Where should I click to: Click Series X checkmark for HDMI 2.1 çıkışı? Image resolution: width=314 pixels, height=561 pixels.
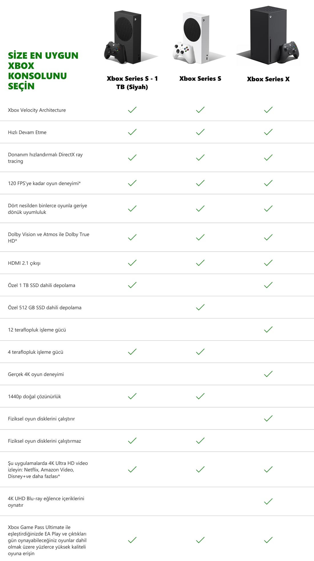coord(268,263)
